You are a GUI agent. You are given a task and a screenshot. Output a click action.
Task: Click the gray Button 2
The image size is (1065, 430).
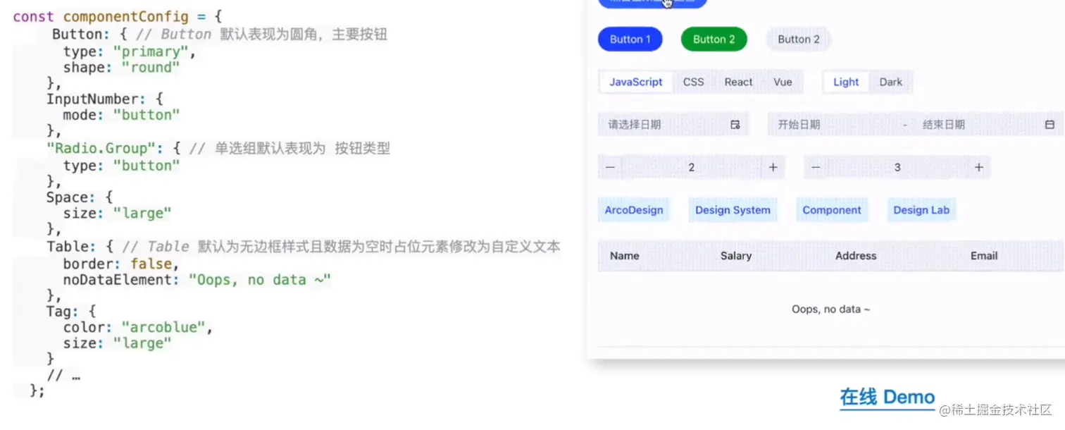coord(799,39)
